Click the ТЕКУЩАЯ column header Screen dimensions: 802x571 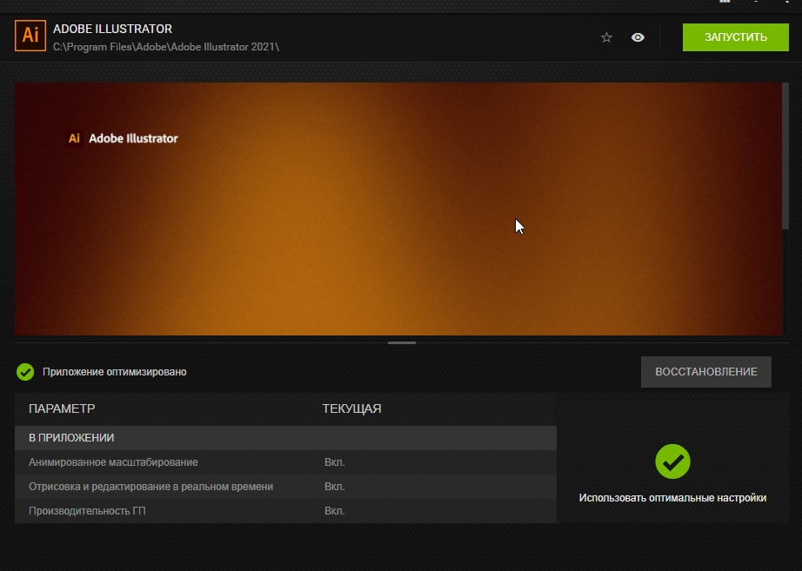[351, 408]
